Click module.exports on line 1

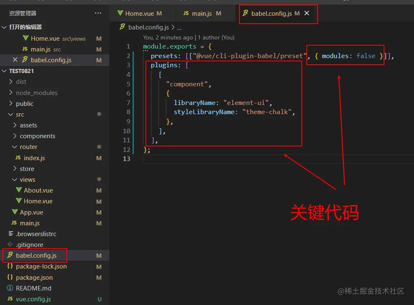coord(170,46)
